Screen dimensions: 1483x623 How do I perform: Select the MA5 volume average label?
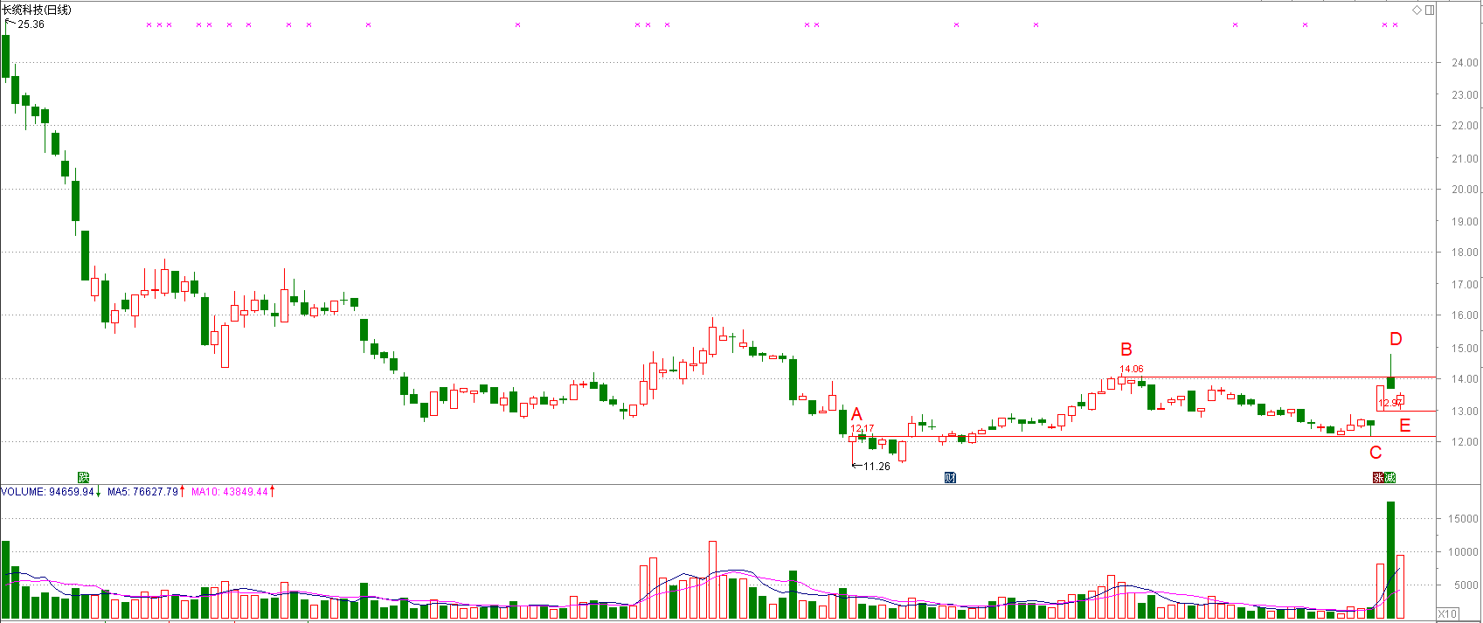point(142,492)
